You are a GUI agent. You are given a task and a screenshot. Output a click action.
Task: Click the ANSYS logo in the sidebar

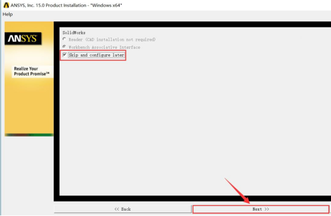[23, 39]
